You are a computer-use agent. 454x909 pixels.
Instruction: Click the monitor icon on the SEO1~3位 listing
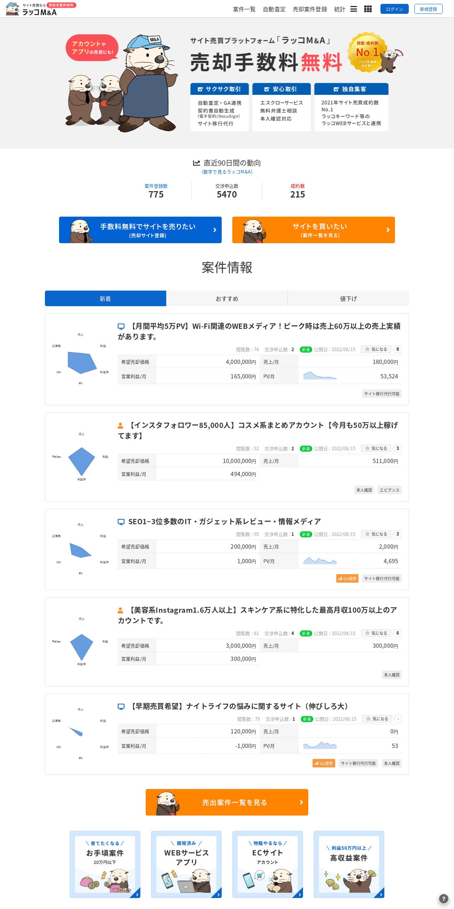click(121, 522)
